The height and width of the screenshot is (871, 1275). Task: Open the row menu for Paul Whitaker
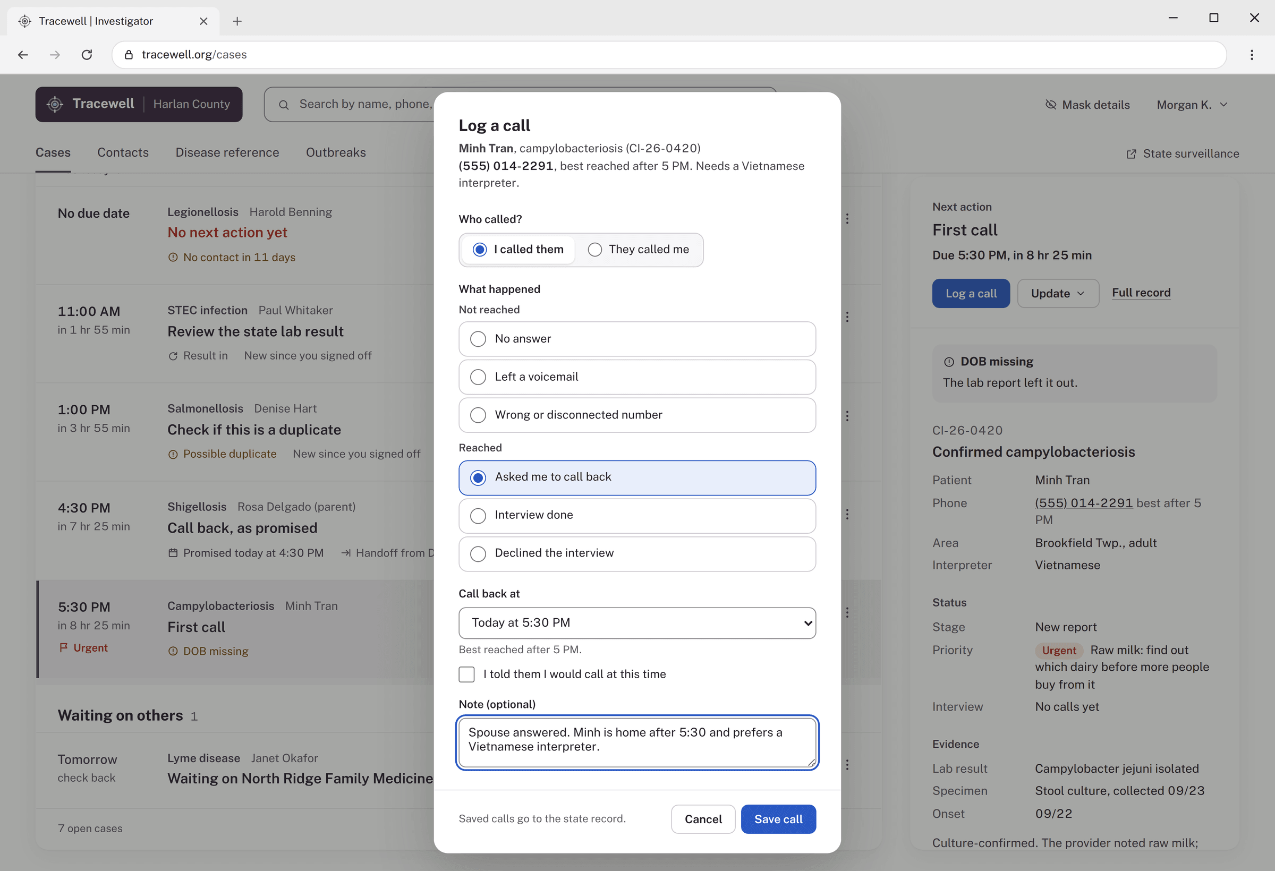(847, 317)
